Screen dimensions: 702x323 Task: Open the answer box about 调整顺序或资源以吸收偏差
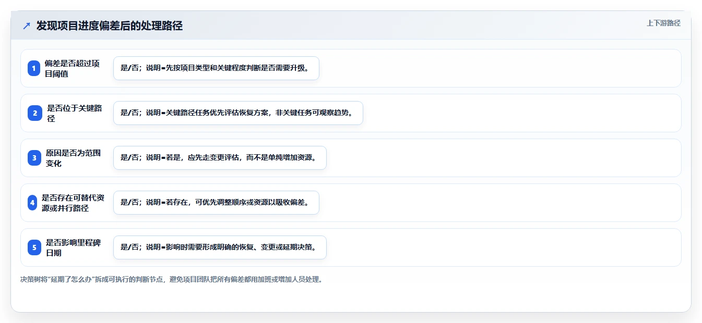point(216,203)
